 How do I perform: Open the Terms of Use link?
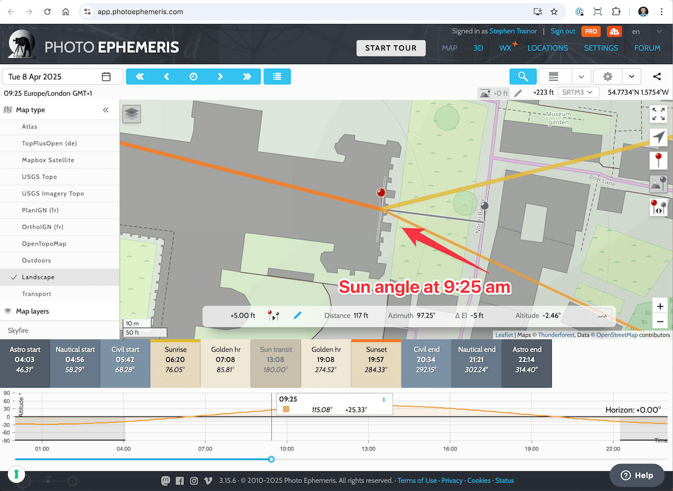click(417, 480)
